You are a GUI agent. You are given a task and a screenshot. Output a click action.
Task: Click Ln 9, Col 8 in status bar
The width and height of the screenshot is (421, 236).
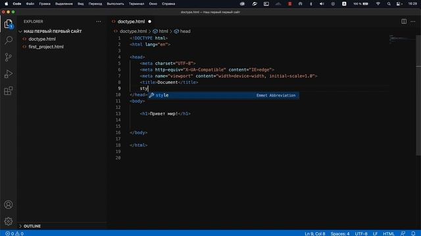[315, 233]
